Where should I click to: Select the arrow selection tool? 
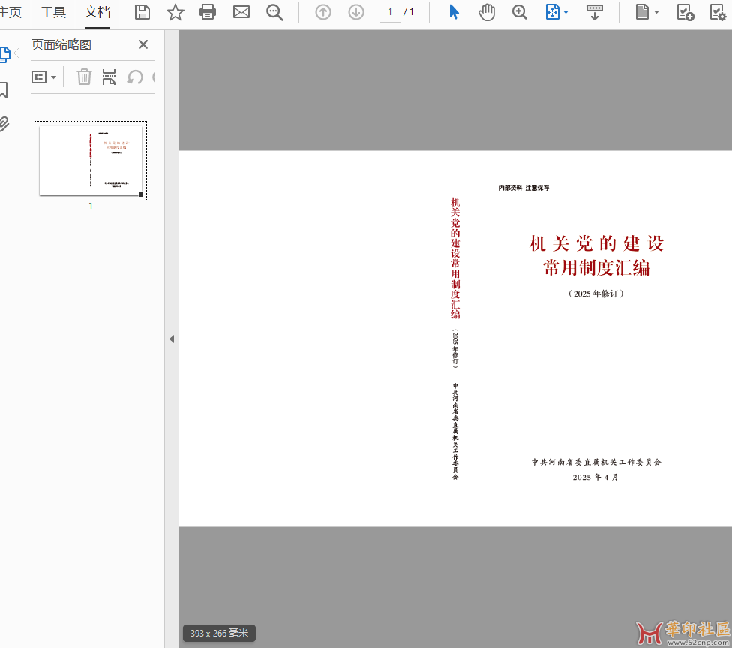click(x=454, y=12)
